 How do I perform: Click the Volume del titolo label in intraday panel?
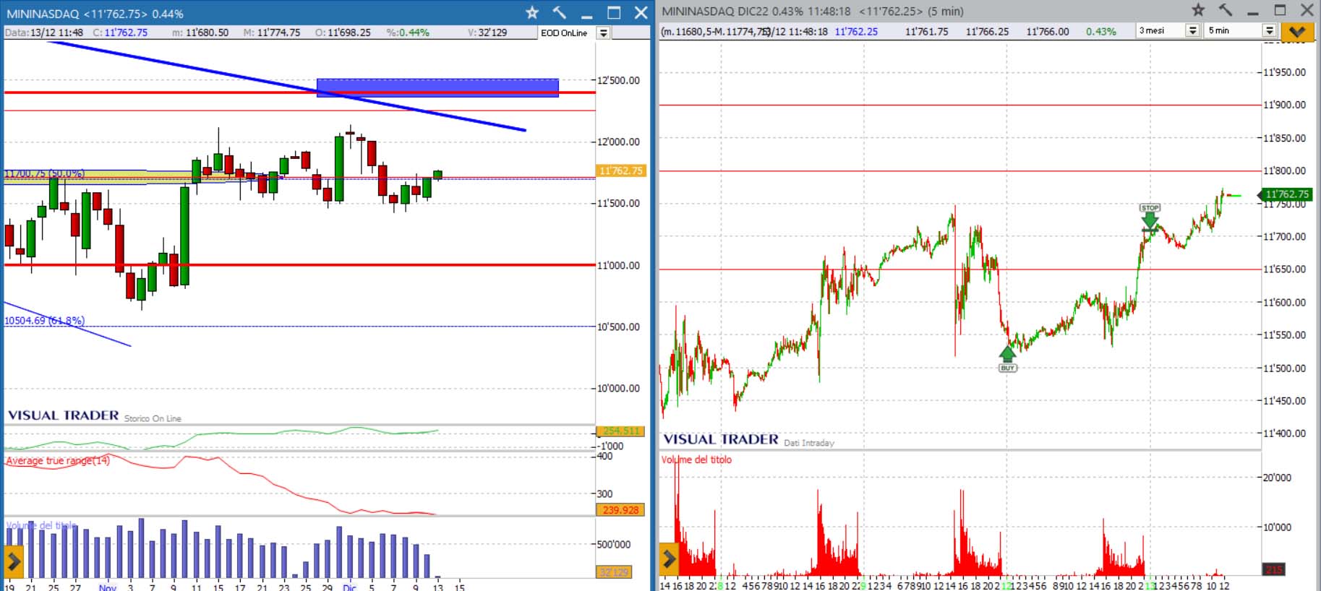696,460
